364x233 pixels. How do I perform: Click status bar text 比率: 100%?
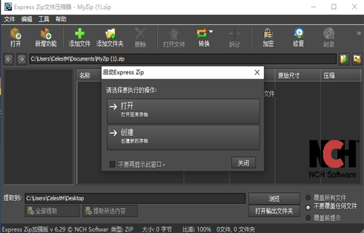197,229
